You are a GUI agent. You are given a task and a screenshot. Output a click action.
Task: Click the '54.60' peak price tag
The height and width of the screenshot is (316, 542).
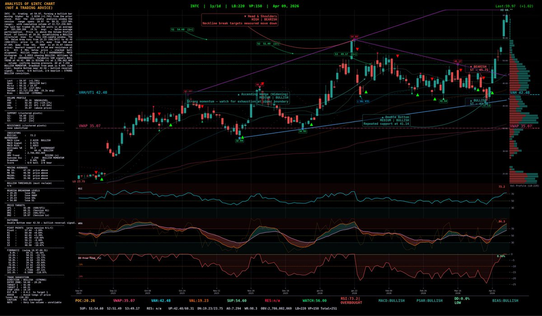[355, 37]
